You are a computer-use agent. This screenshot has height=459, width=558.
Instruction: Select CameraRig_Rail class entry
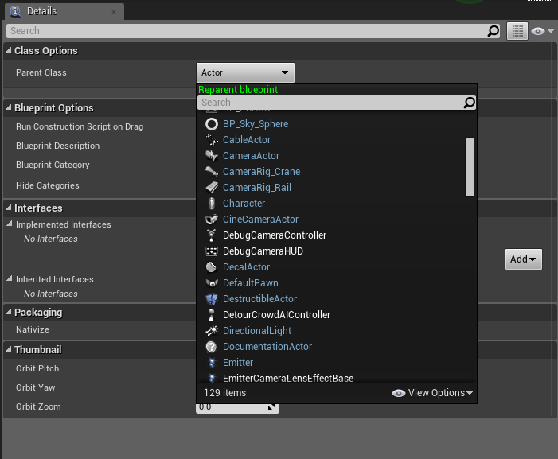pos(257,188)
